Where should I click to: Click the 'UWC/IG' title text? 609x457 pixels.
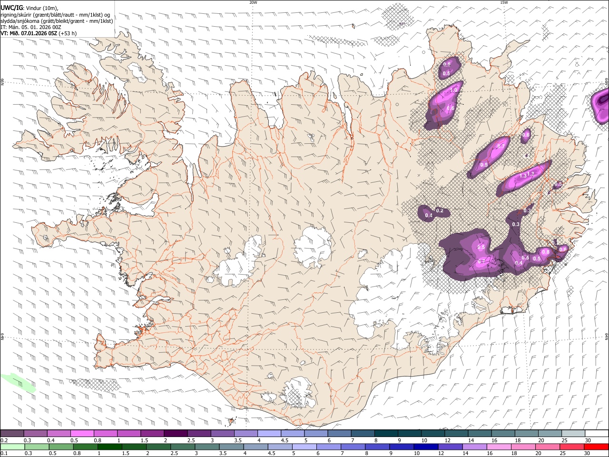[12, 8]
